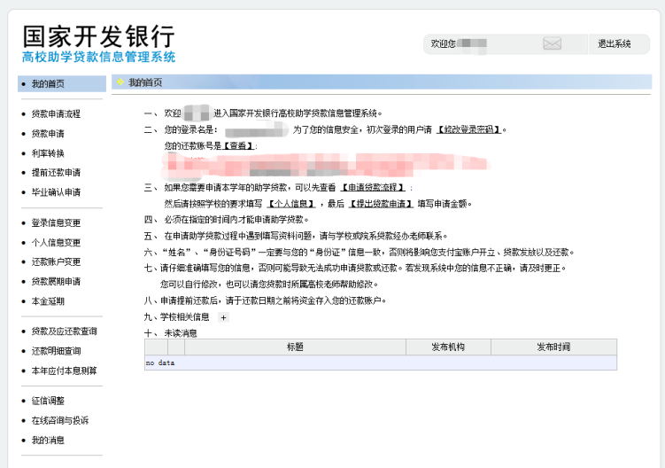Click the yellow icon beside 我的首页 panel title
This screenshot has height=468, width=665.
click(120, 82)
